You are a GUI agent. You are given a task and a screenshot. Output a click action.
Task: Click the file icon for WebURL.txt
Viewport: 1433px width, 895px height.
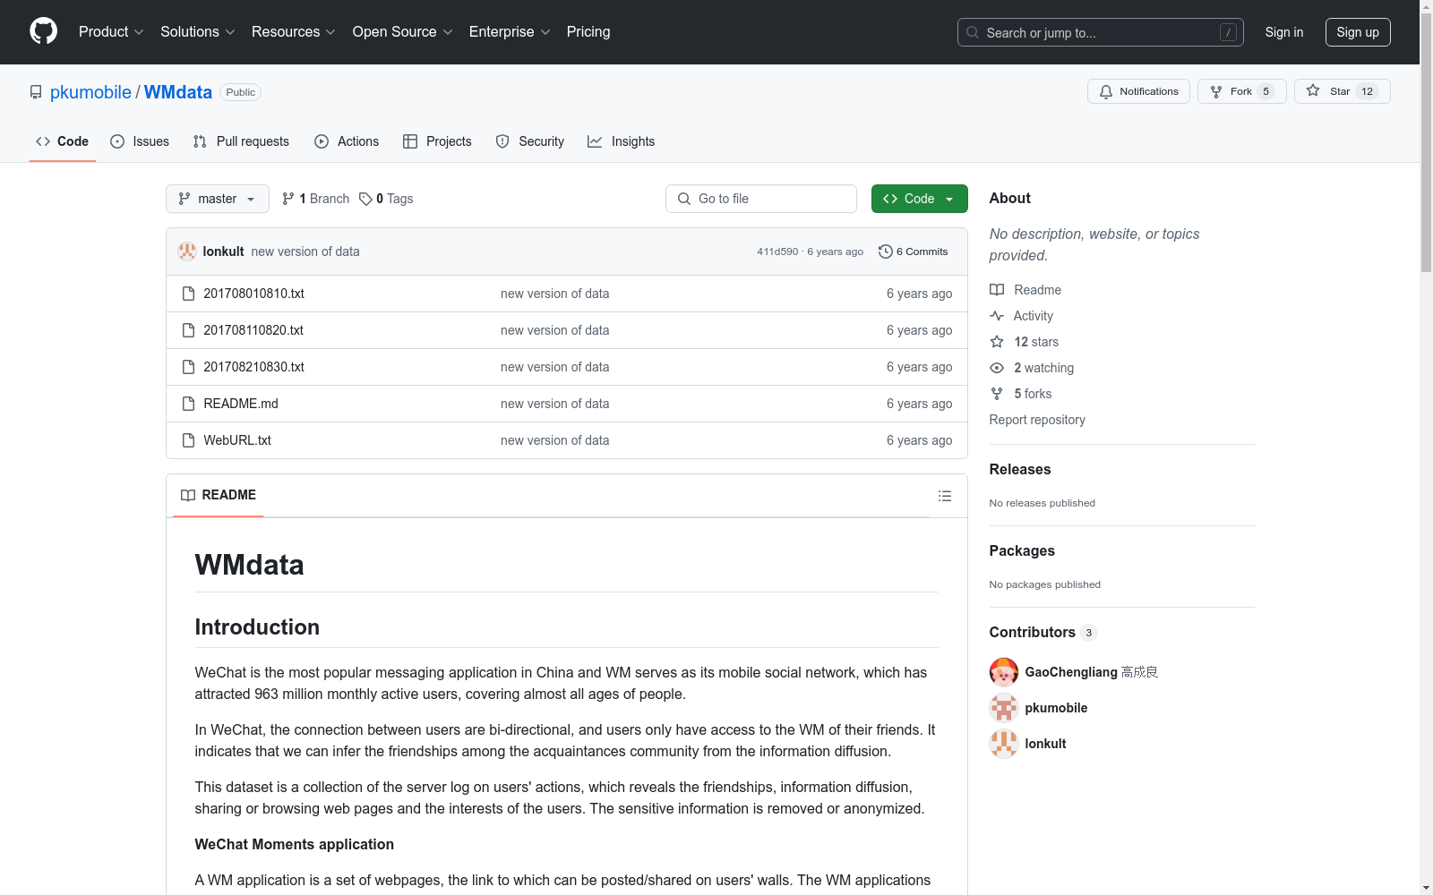pyautogui.click(x=188, y=440)
